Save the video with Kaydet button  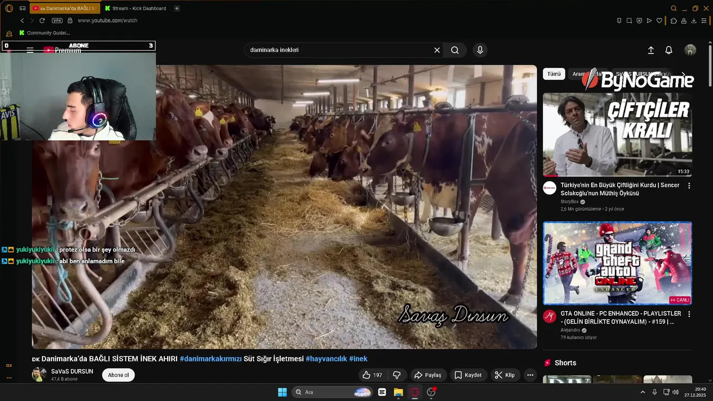tap(467, 375)
